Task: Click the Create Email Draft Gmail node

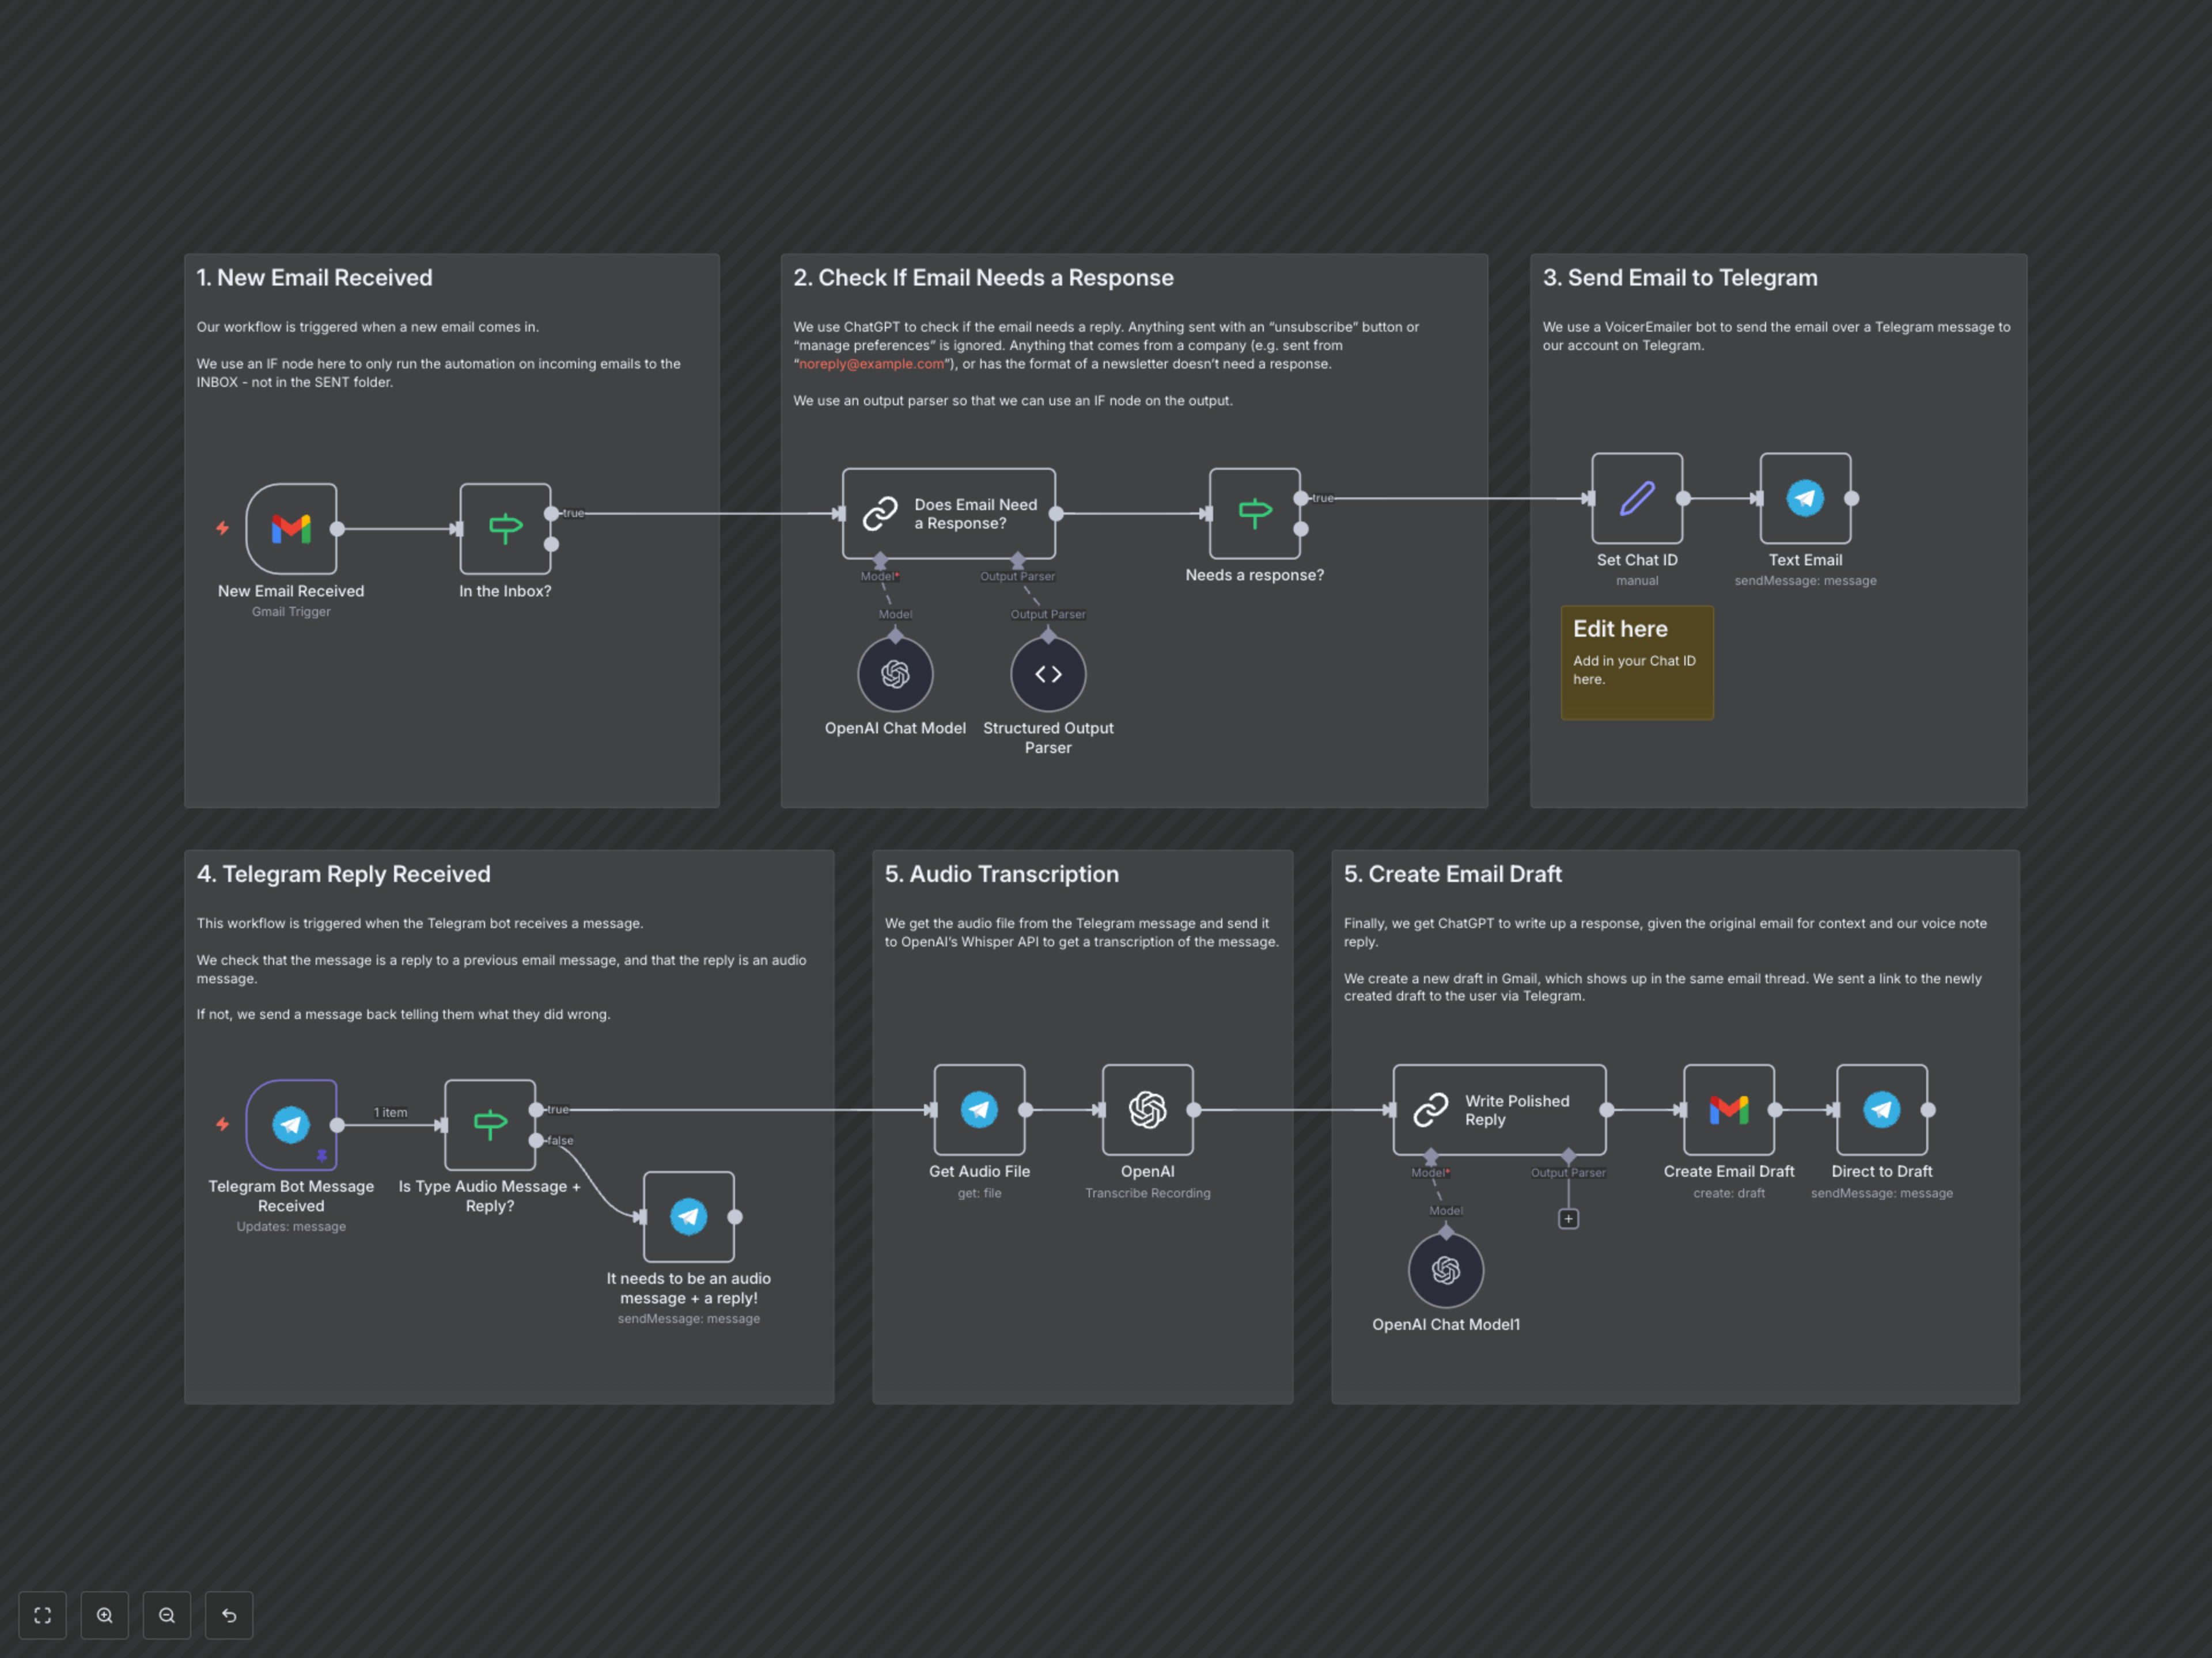Action: (x=1728, y=1109)
